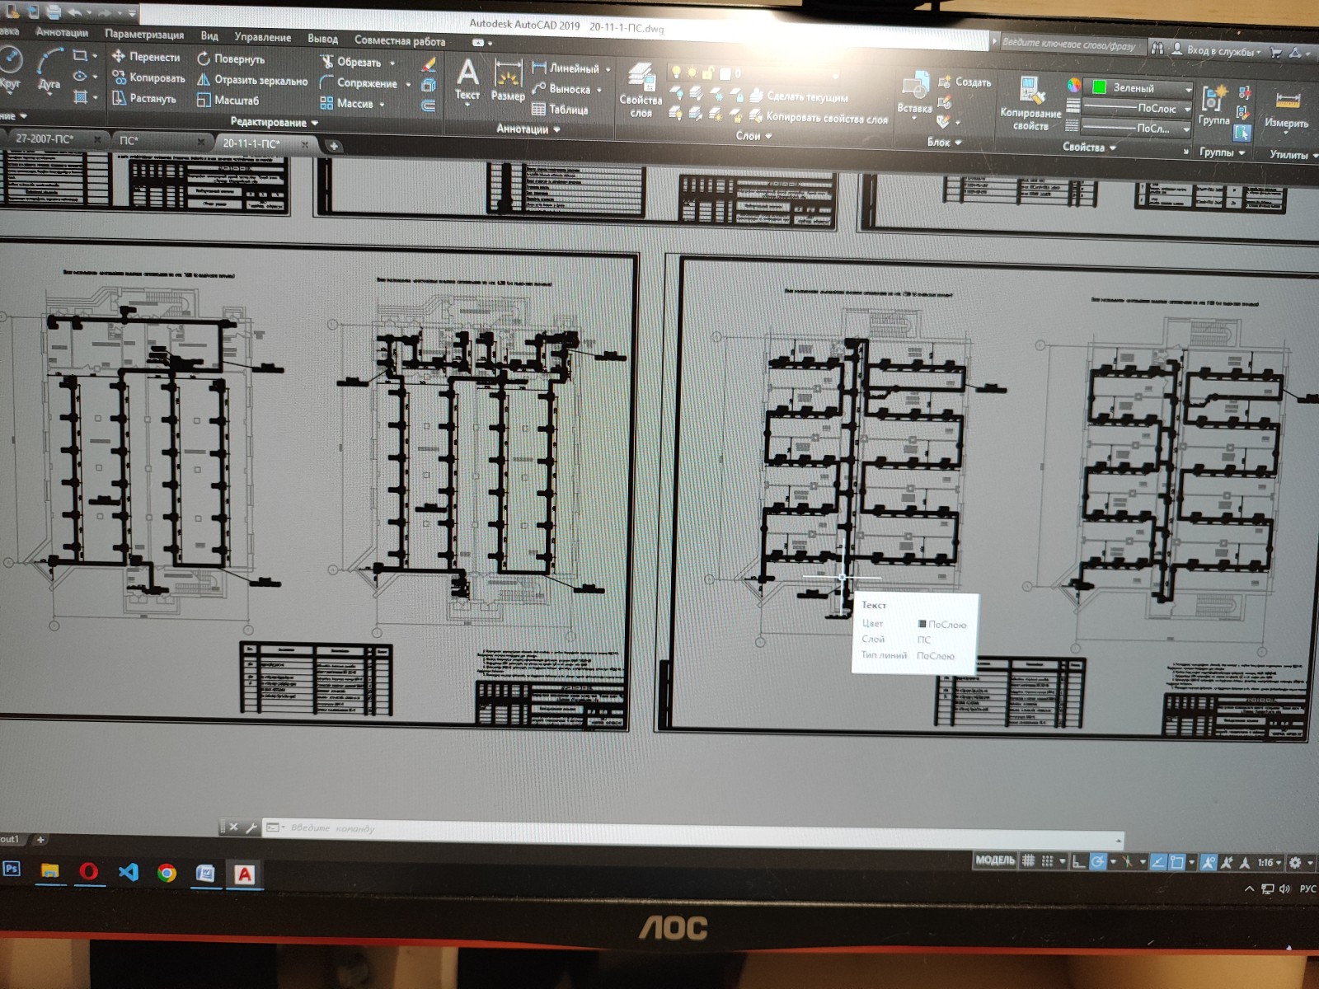This screenshot has width=1319, height=989.
Task: Toggle snap mode in status bar
Action: point(1047,861)
